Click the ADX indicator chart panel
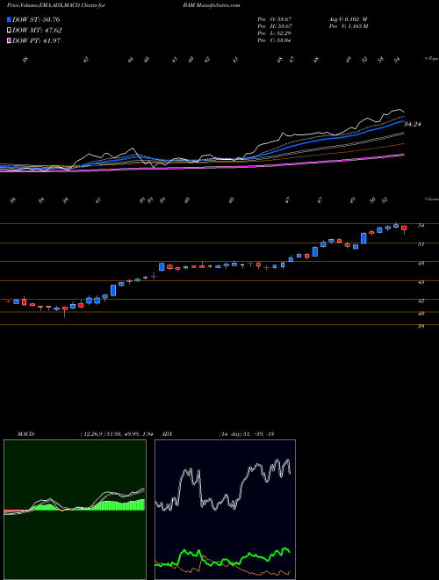Viewport: 439px width, 580px height. pos(225,510)
